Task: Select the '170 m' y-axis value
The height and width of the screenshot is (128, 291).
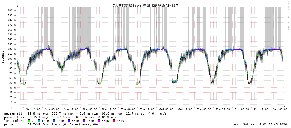Action: tap(12, 25)
